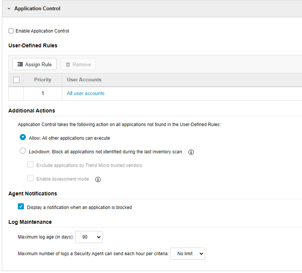302x273 pixels.
Task: Open the All user accounts link
Action: 86,93
